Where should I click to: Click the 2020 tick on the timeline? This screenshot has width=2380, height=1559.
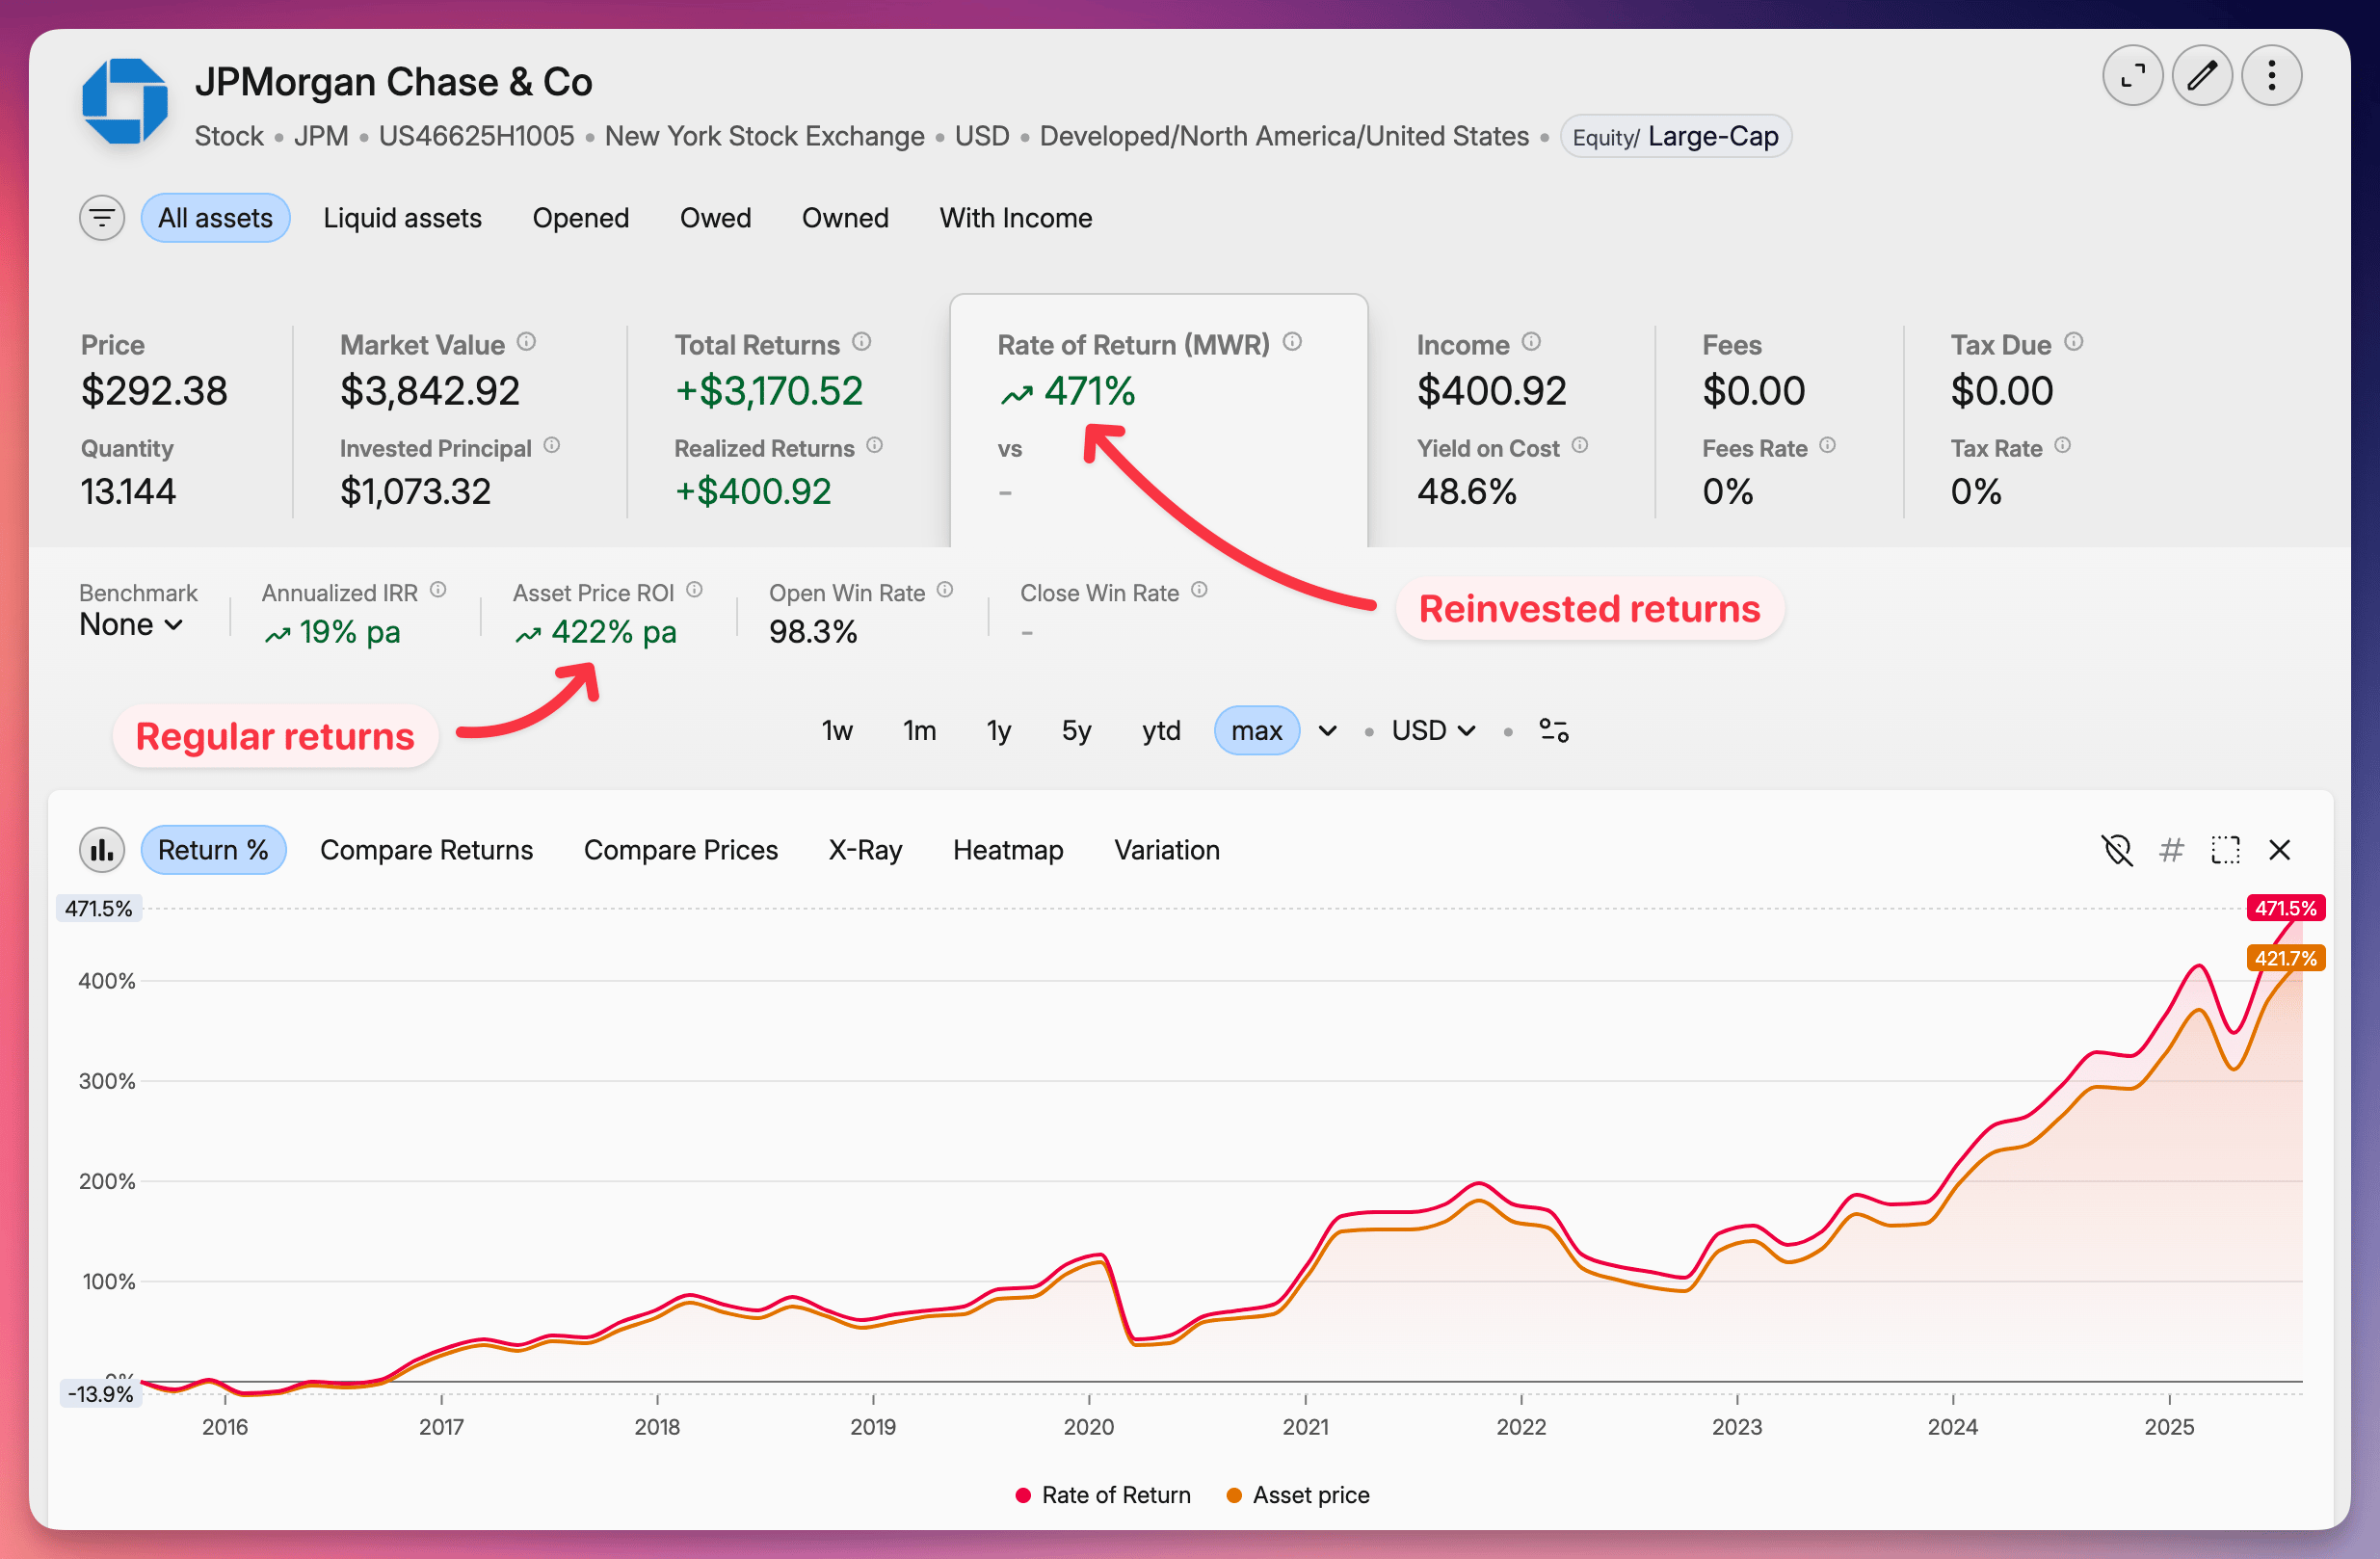pos(1088,1427)
